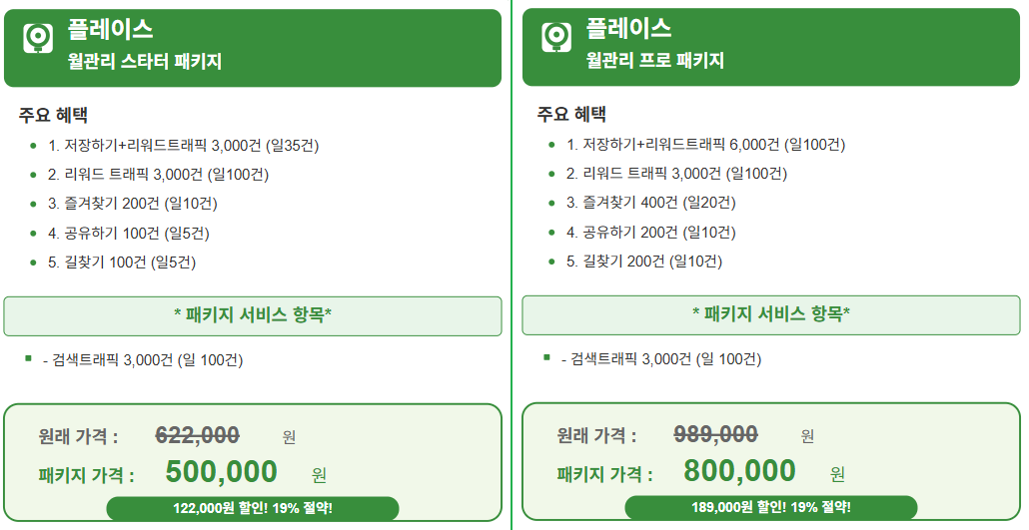Click the crossed-out 622,000 original price
The width and height of the screenshot is (1029, 530).
click(198, 435)
